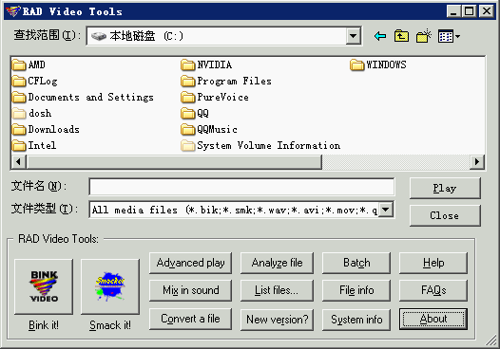500x349 pixels.
Task: Select the CFLog folder
Action: pos(35,82)
